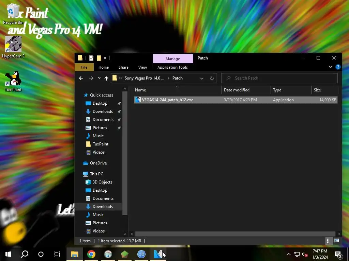The image size is (349, 261).
Task: Click Sony Vegas Pro 14.0 breadcrumb
Action: click(x=144, y=78)
